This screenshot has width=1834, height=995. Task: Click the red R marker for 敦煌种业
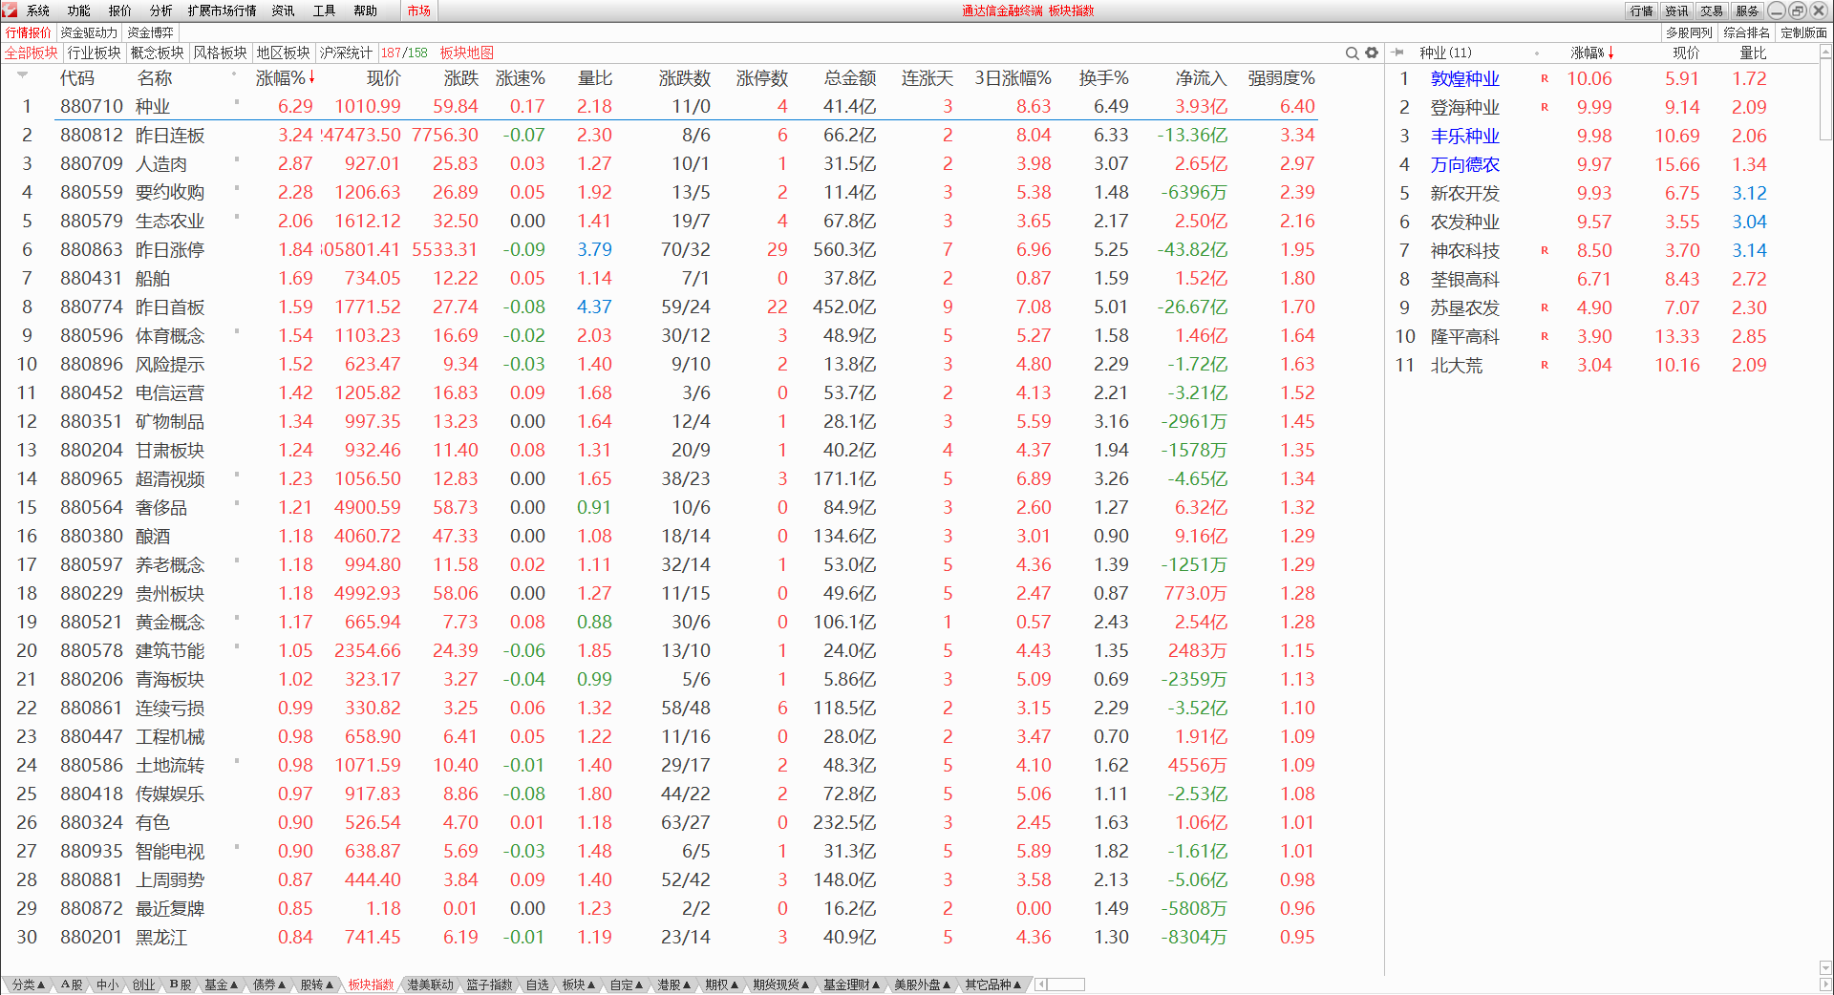click(x=1545, y=78)
